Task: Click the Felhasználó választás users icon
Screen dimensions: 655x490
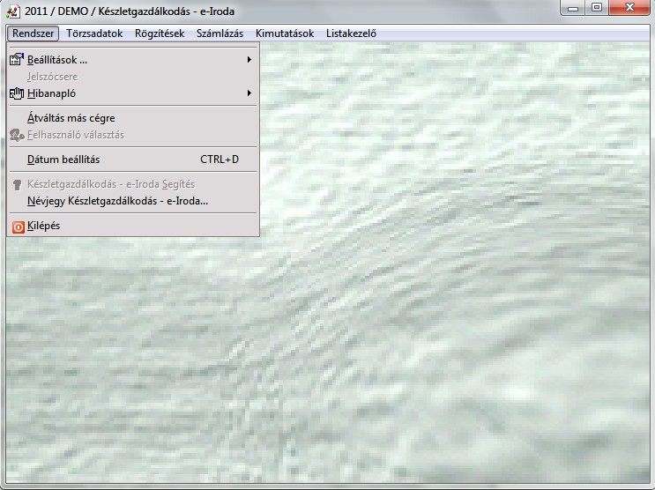Action: point(17,136)
